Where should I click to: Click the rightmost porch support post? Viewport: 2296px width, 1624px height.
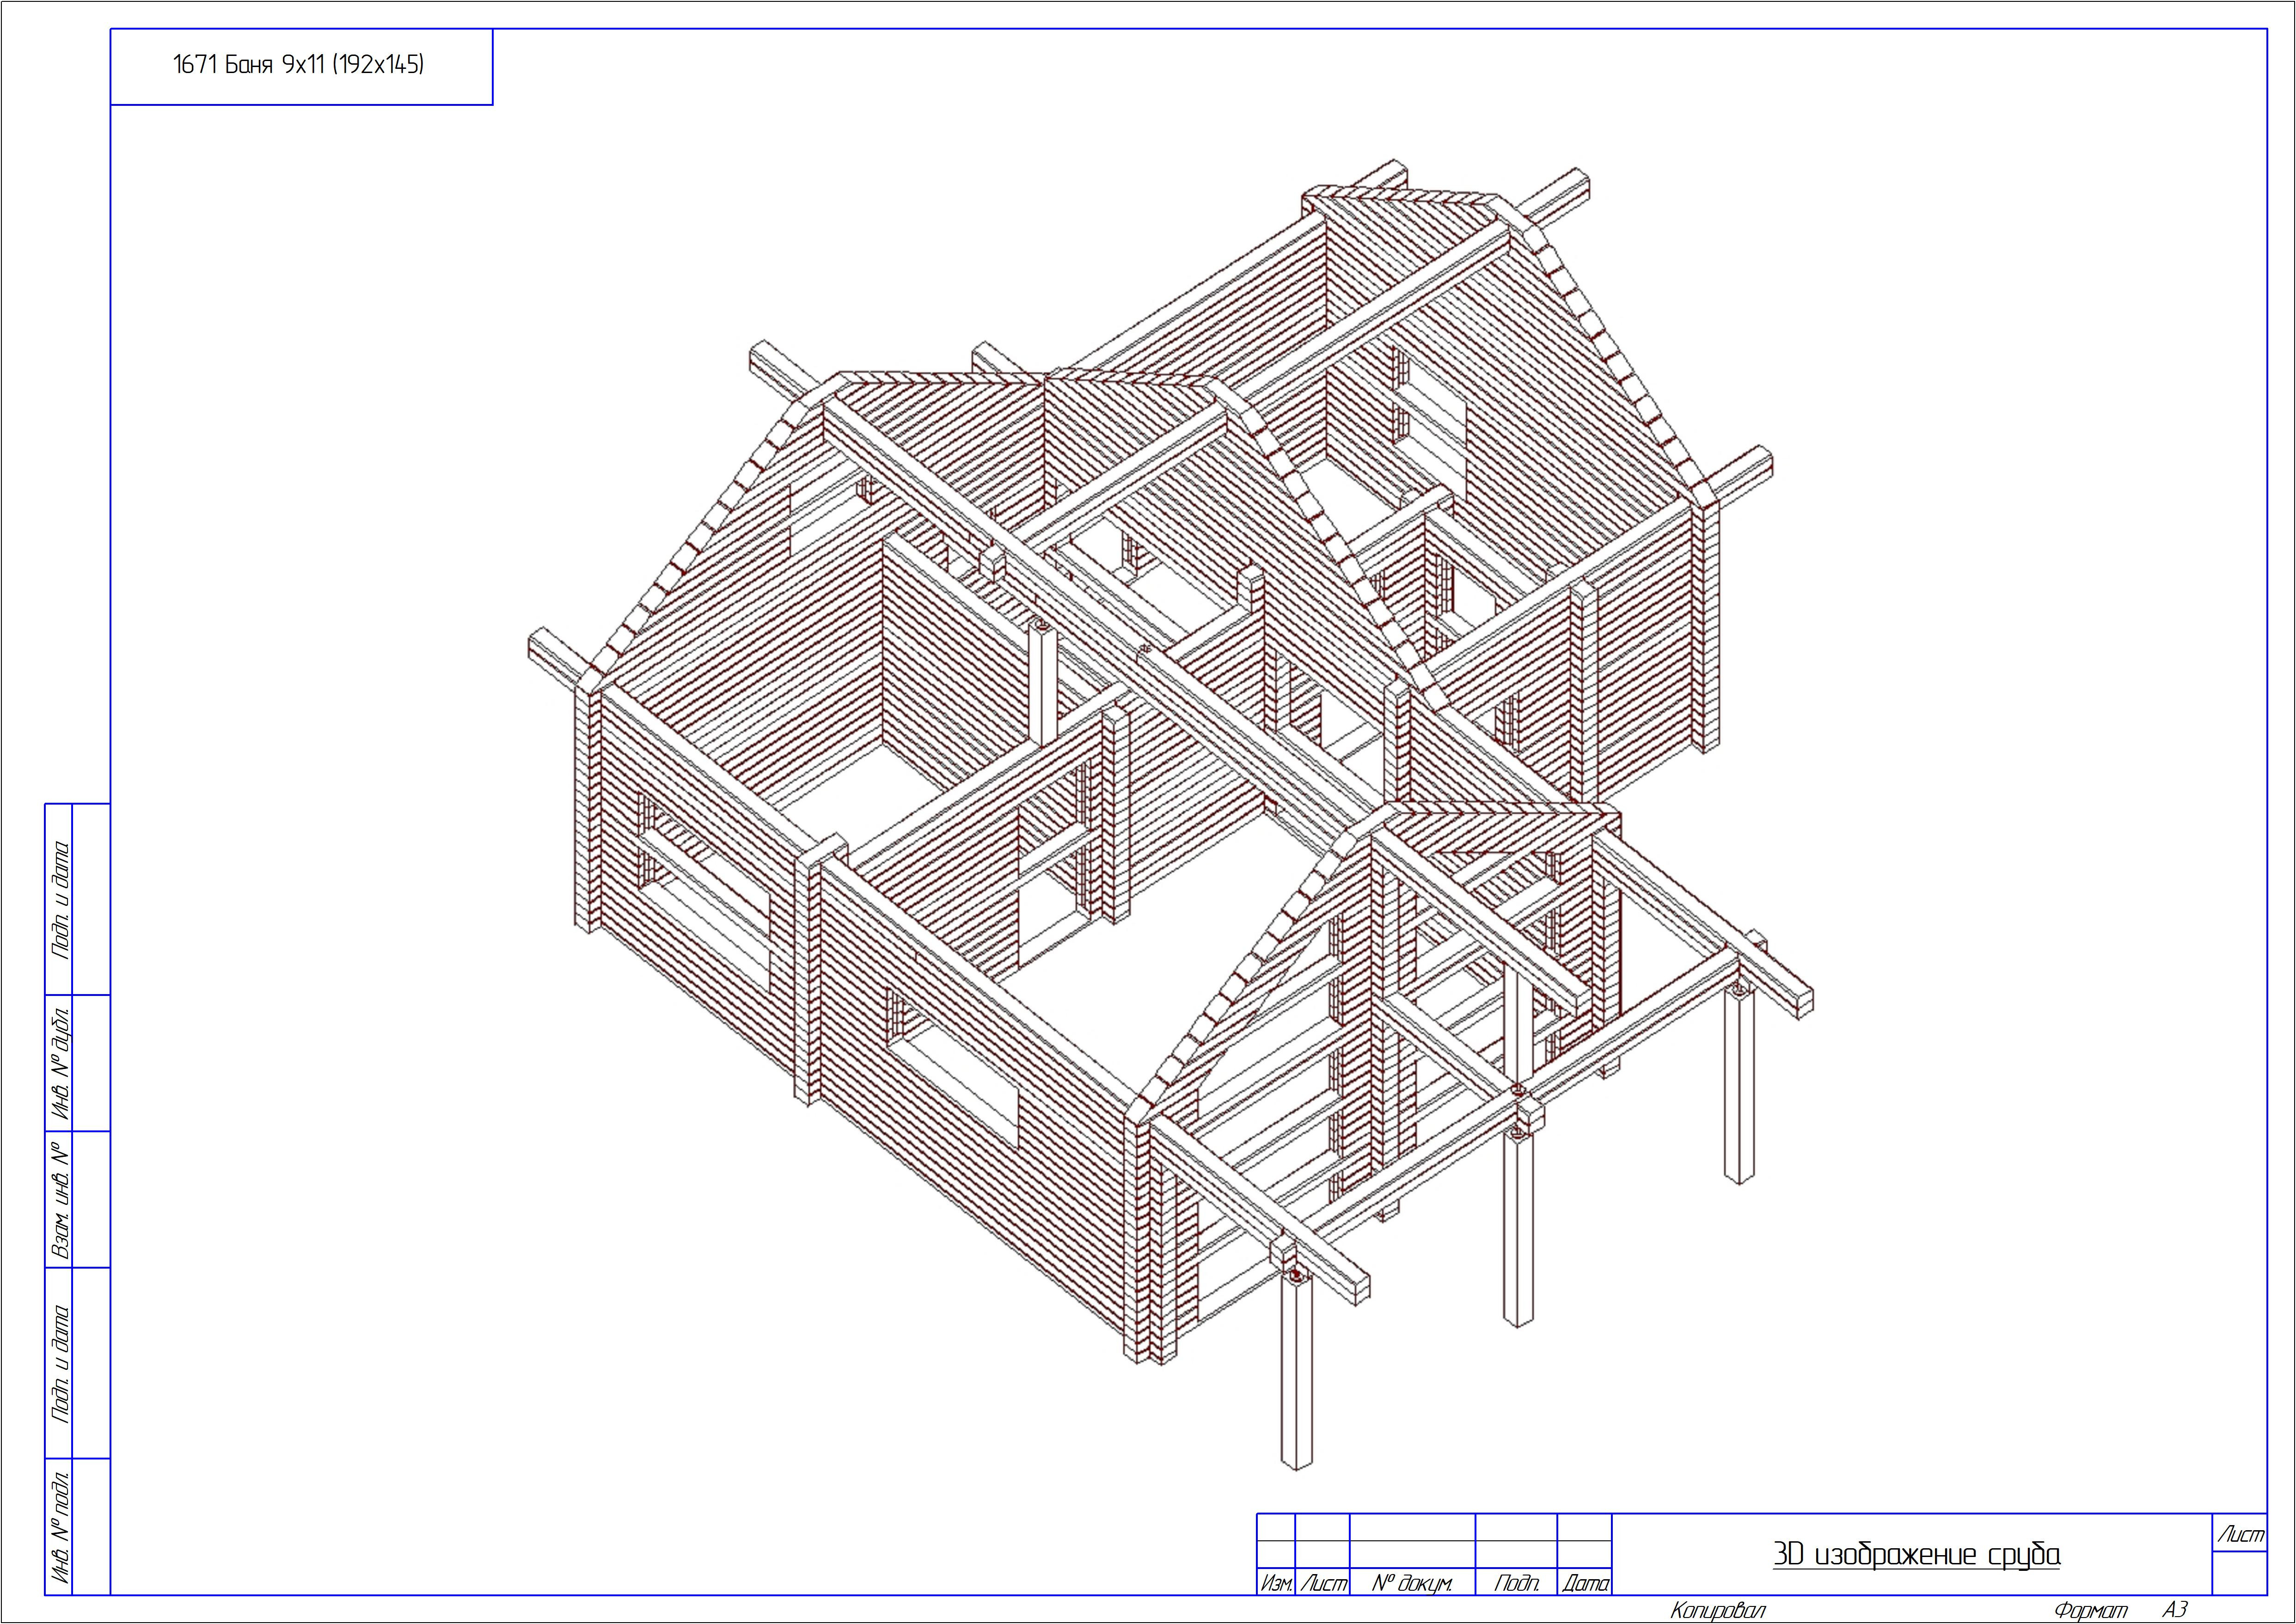coord(1739,1085)
